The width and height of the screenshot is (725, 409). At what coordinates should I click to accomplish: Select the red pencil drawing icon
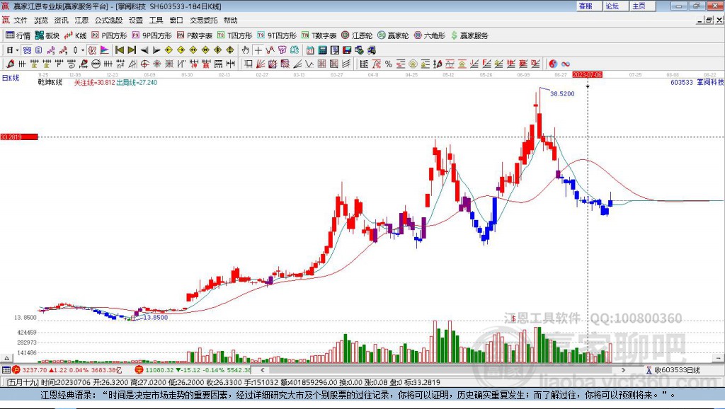click(x=10, y=64)
